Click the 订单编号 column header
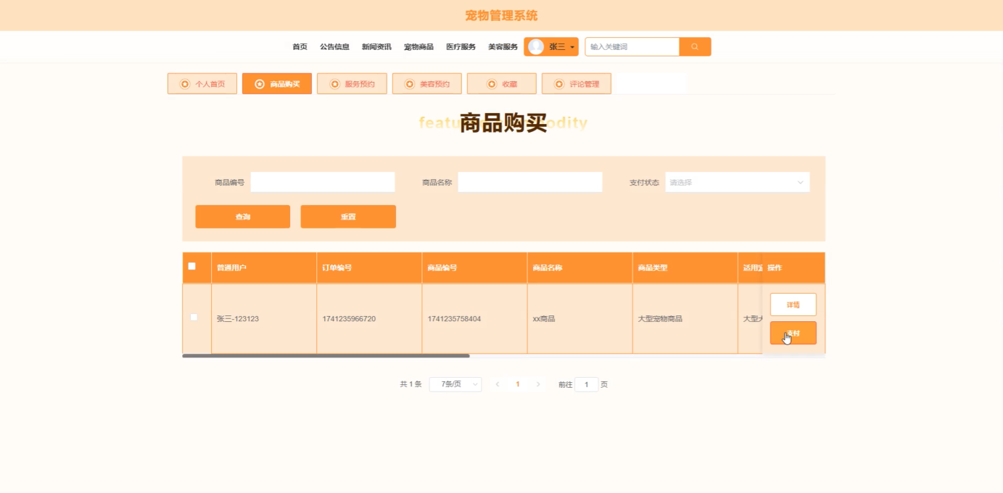1003x493 pixels. point(369,268)
